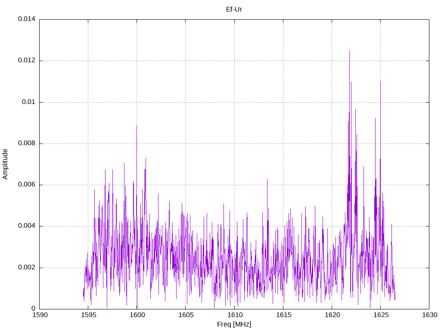This screenshot has height=330, width=441.
Task: Click the x-axis tick label 1595
Action: [89, 315]
